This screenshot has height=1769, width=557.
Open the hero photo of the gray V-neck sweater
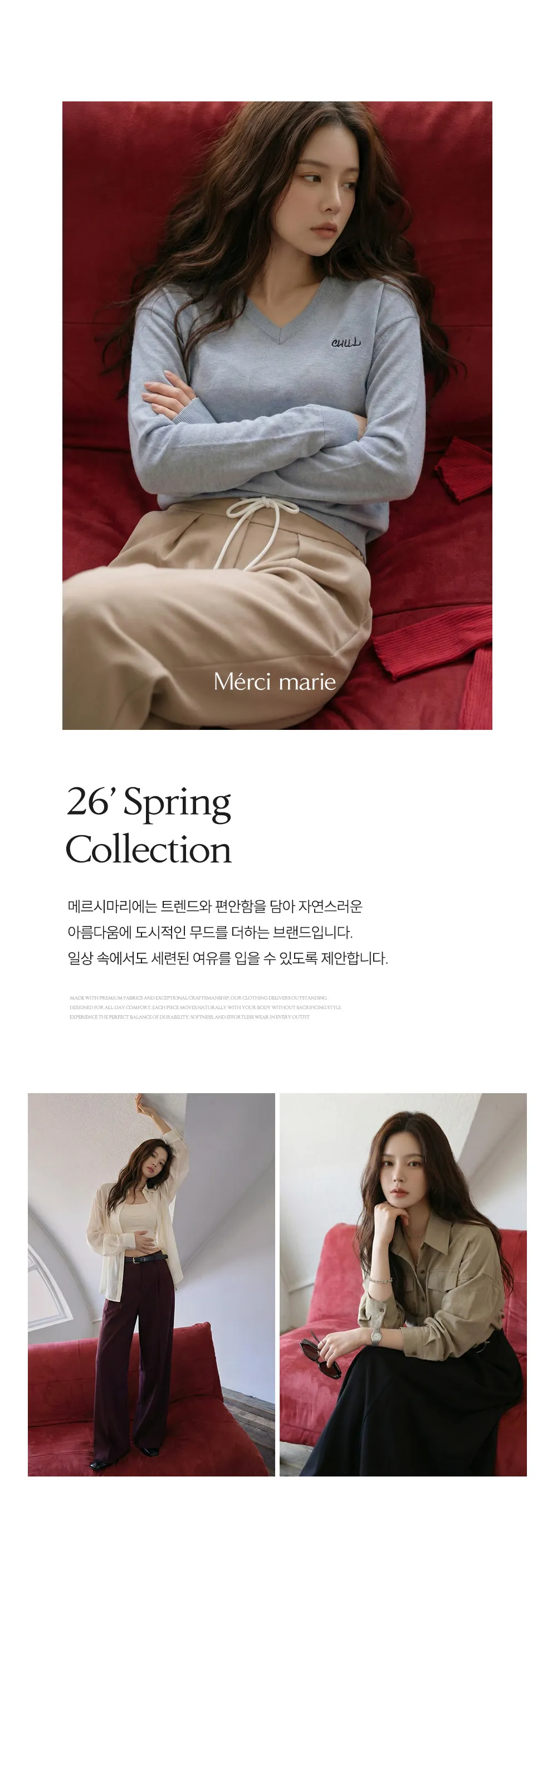click(x=277, y=416)
